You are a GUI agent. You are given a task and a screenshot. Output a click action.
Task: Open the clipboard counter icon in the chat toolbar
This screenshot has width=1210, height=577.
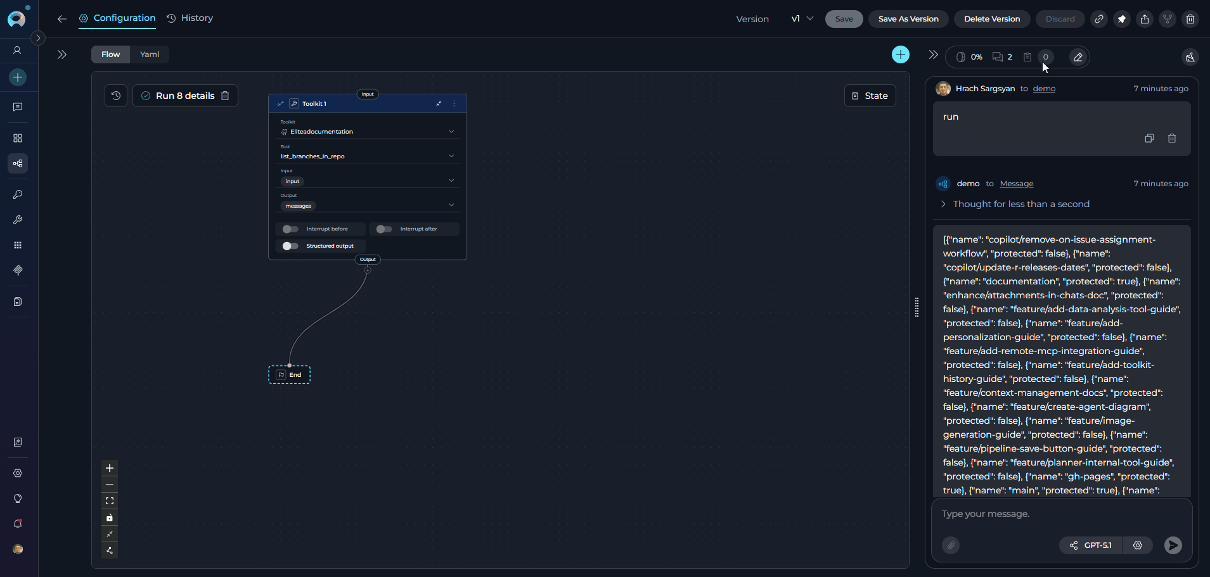(x=1027, y=57)
